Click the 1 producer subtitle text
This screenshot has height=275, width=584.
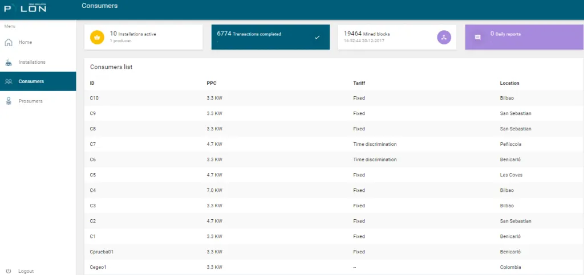120,40
